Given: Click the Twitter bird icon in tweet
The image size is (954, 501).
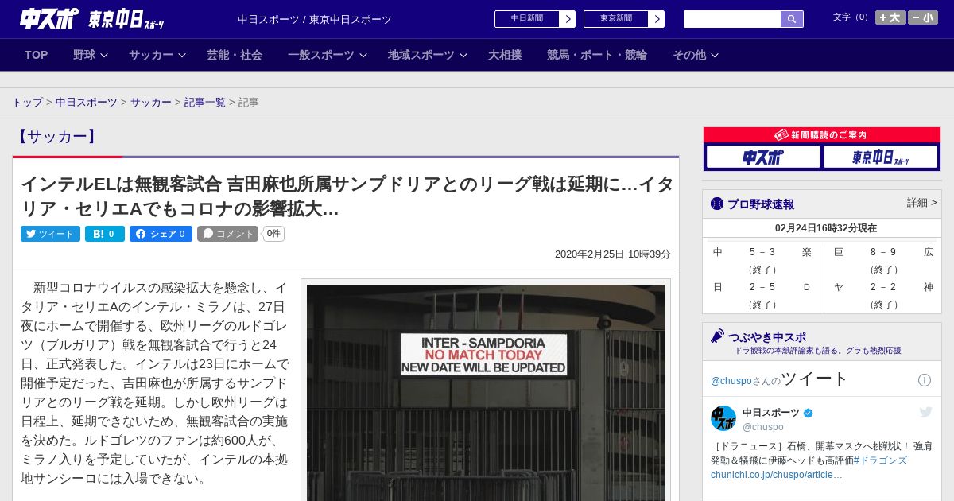Looking at the screenshot, I should (925, 412).
